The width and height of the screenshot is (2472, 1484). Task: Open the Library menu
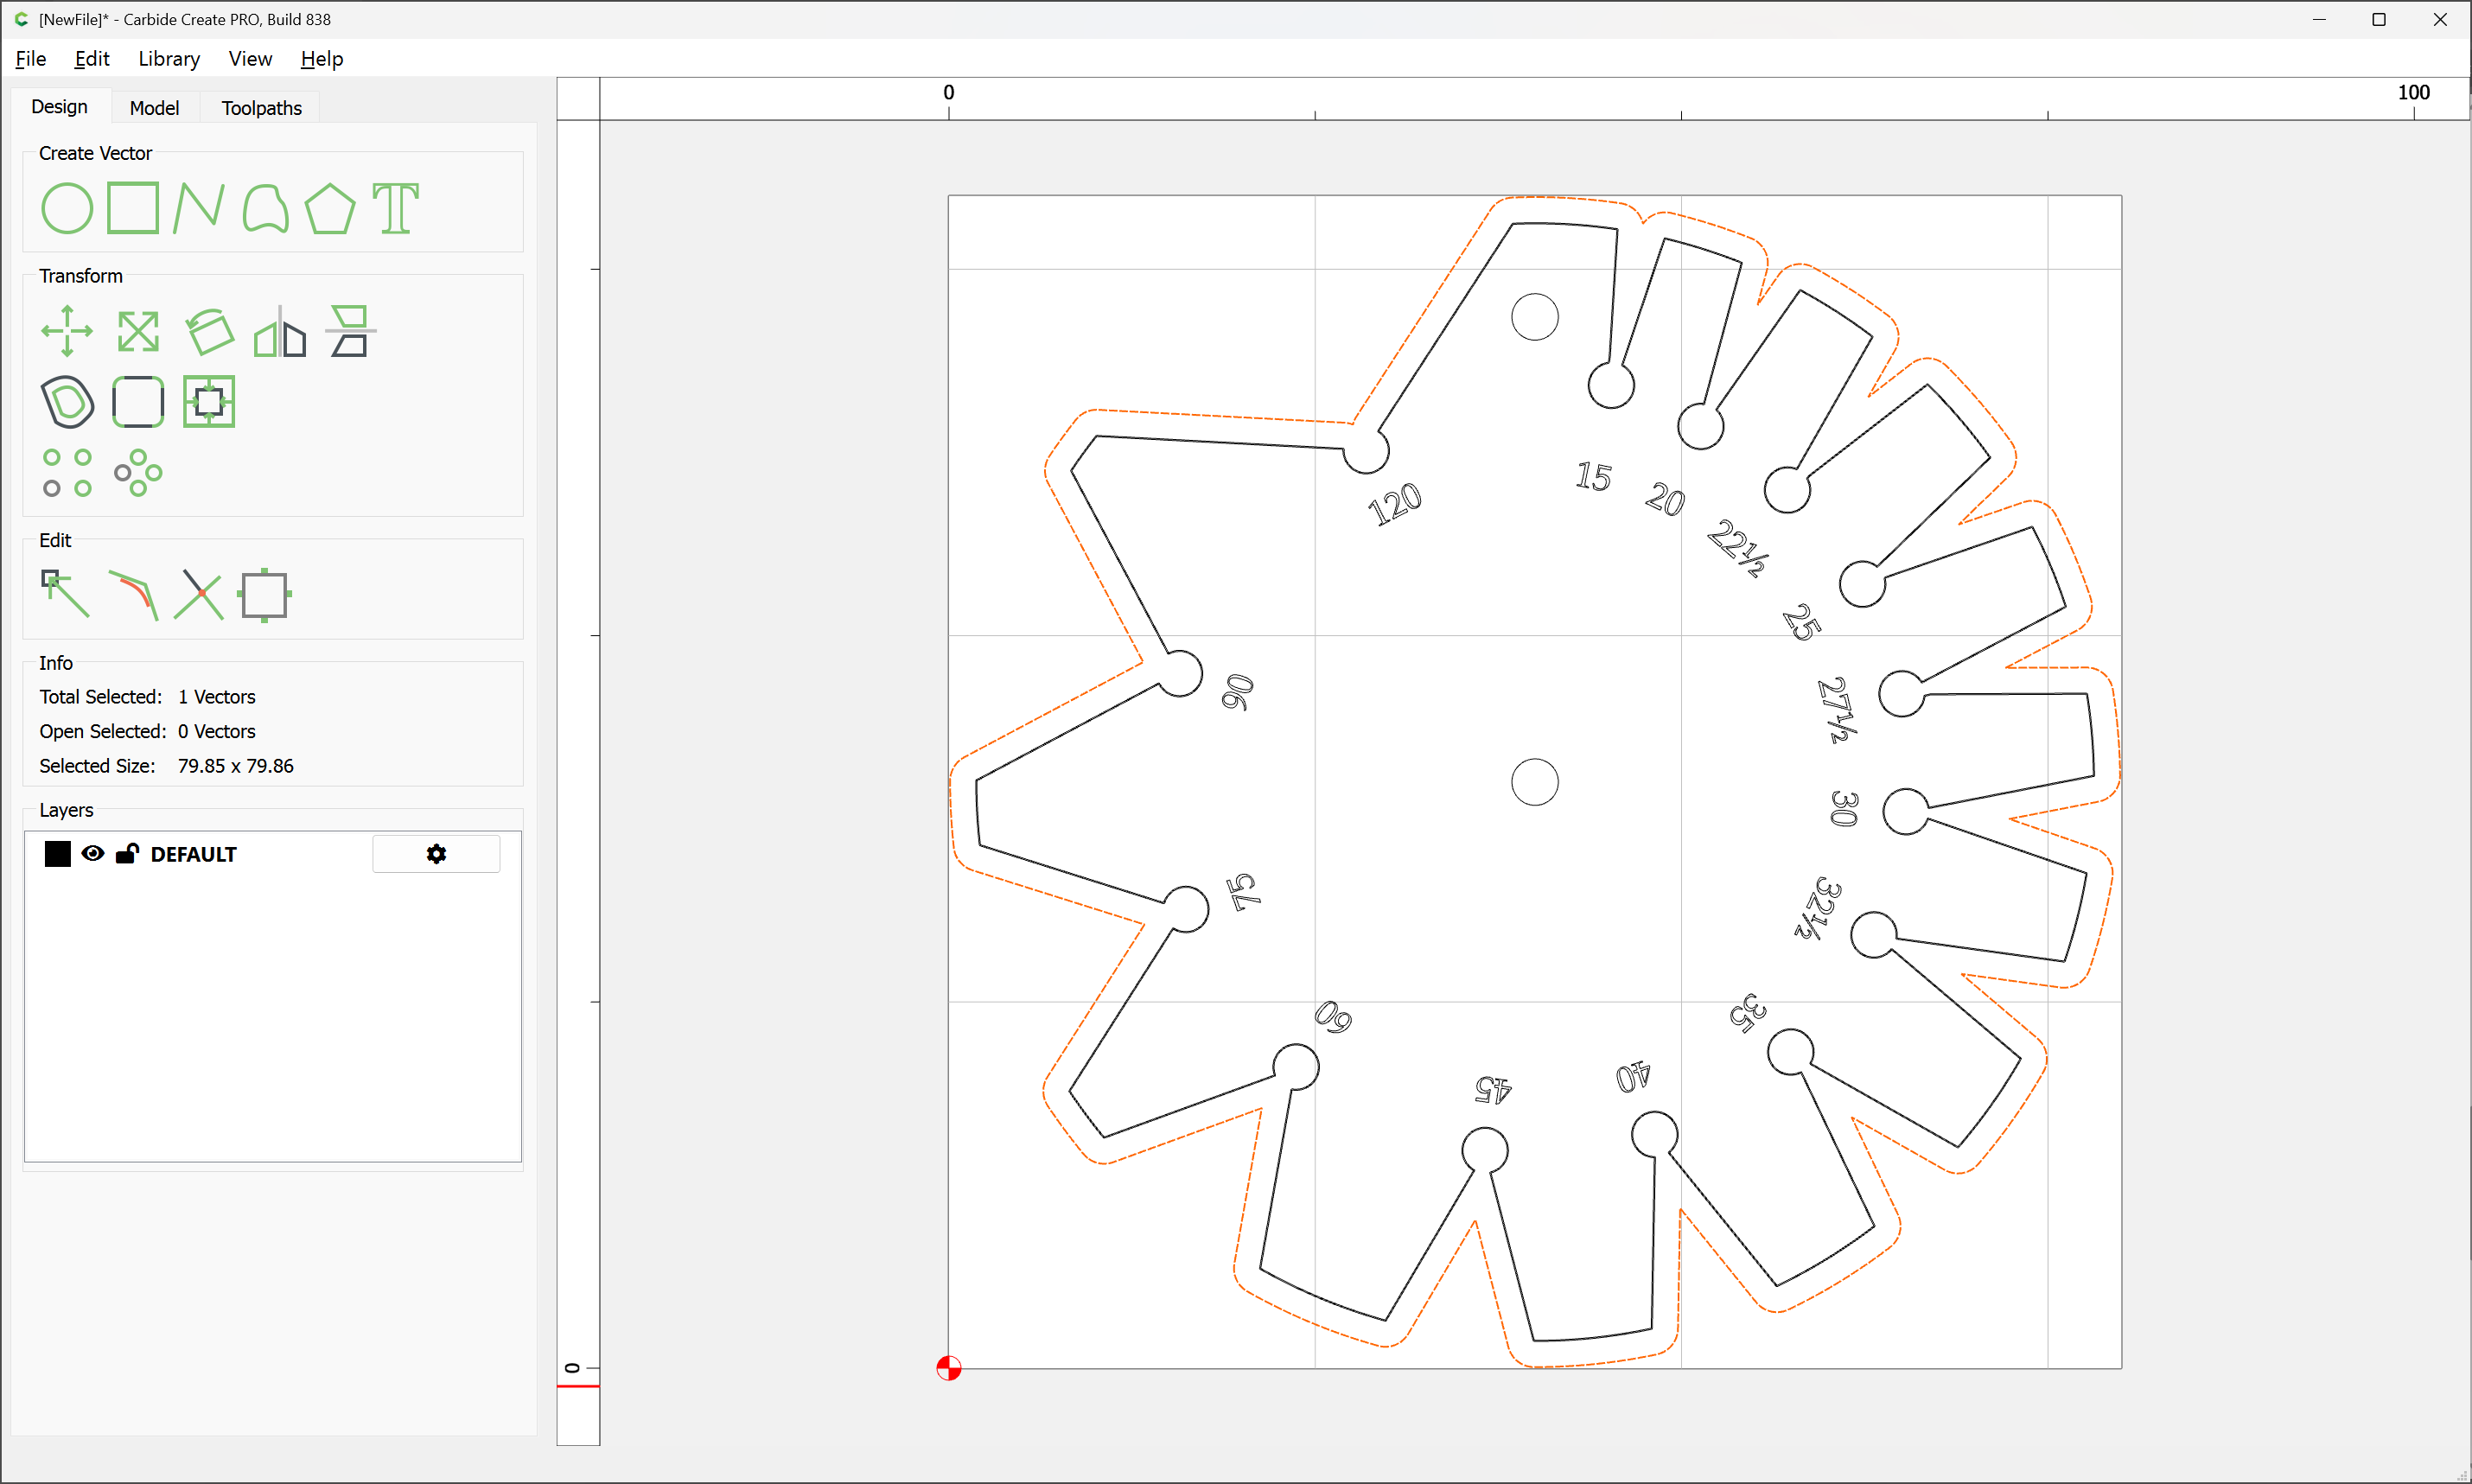pyautogui.click(x=169, y=59)
